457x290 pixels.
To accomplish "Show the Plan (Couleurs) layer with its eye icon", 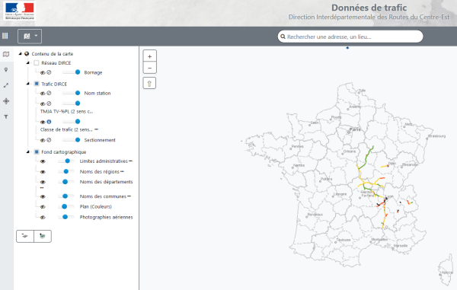I will [x=43, y=207].
